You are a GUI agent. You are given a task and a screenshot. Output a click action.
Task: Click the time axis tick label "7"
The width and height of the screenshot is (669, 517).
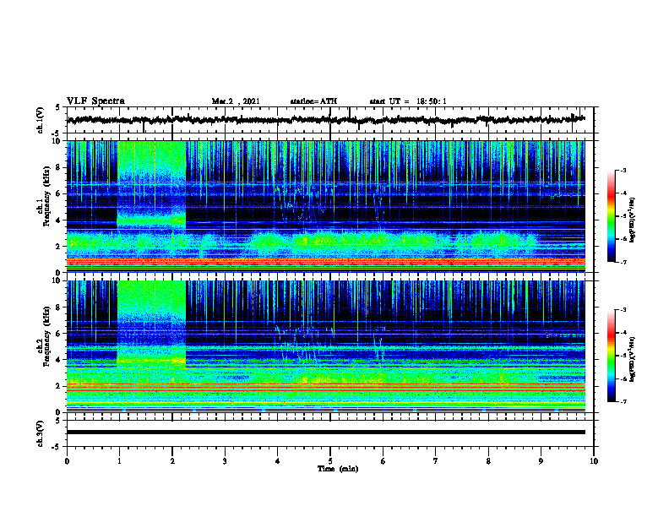pos(436,461)
